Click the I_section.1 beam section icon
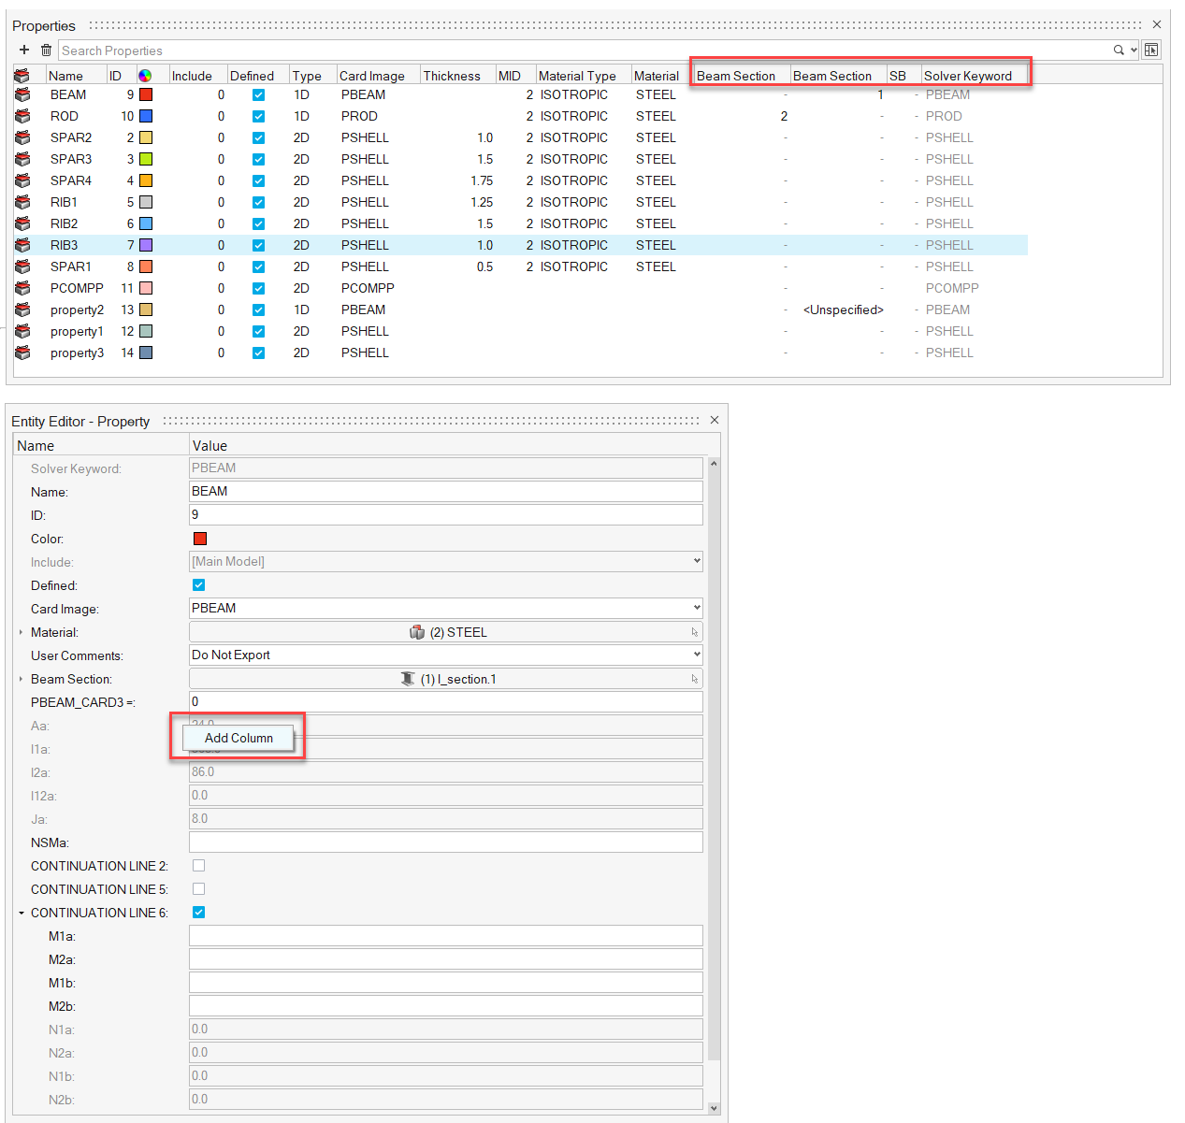 click(408, 679)
